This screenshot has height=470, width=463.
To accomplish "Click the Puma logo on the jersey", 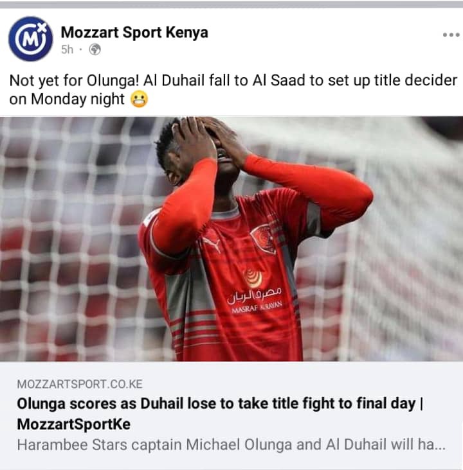I will (212, 244).
